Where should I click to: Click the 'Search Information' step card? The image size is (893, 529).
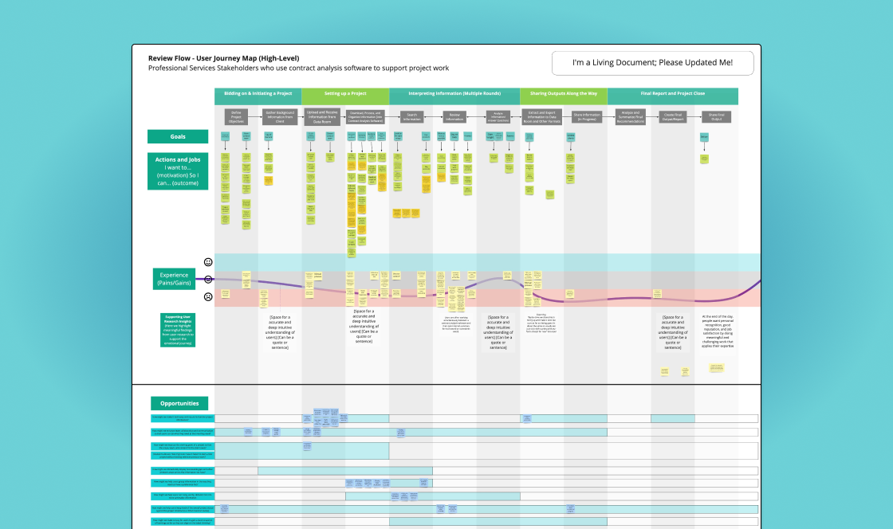pos(411,116)
